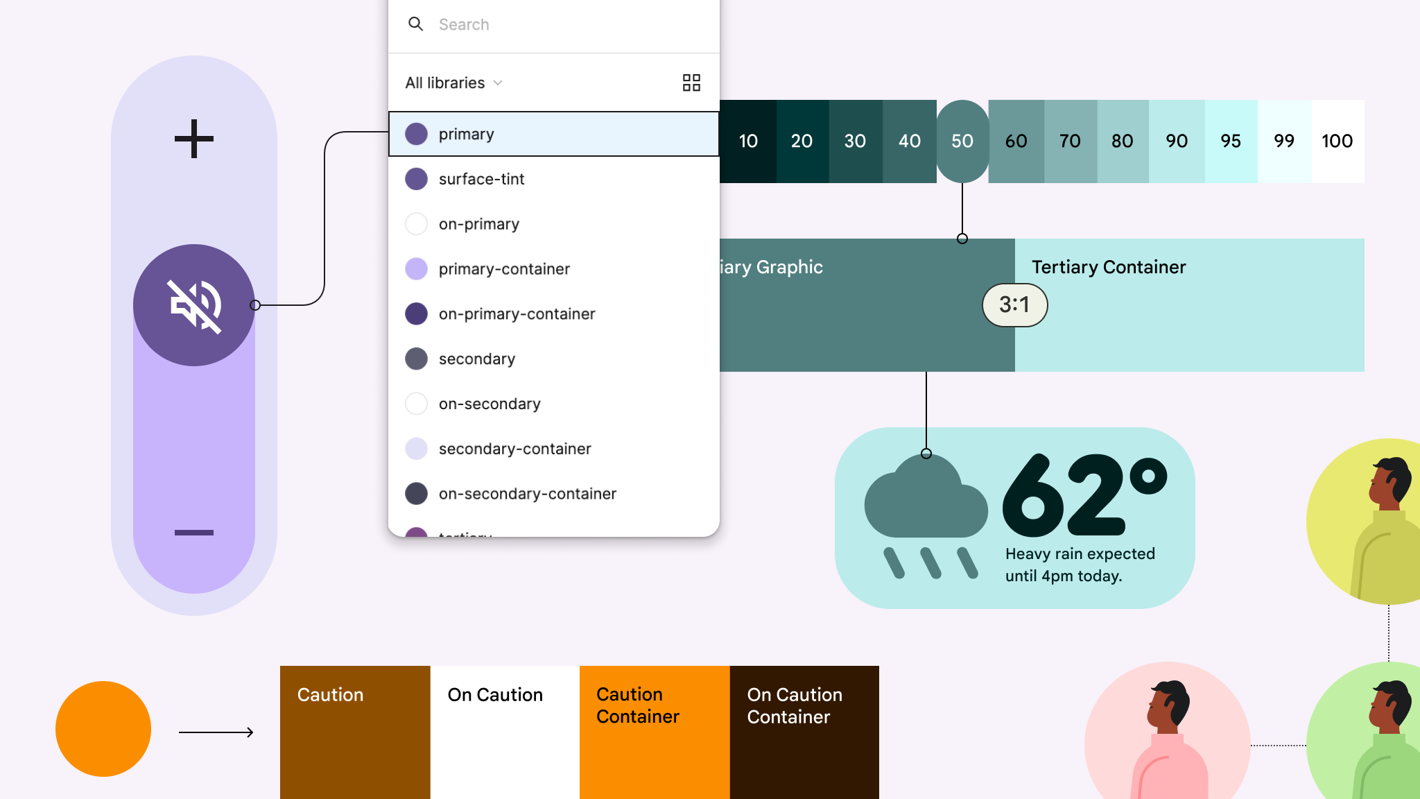1420x799 pixels.
Task: Click the 3:1 contrast ratio badge
Action: click(1014, 304)
